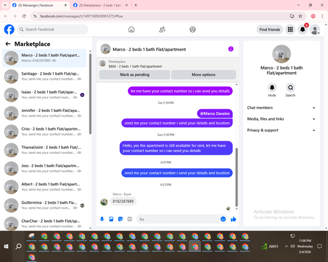Attach a file with the photo icon
Viewport: 328px width, 262px height.
(111, 219)
